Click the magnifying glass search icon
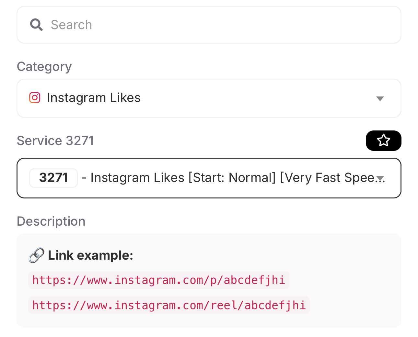Viewport: 418px width, 337px height. pos(36,25)
